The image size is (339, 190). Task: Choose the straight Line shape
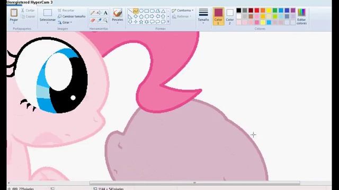pos(130,11)
